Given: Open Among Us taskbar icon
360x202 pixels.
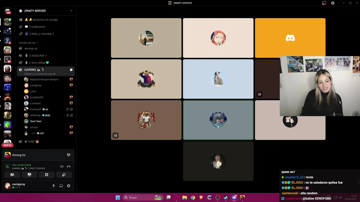Looking at the screenshot, I should tap(242, 198).
